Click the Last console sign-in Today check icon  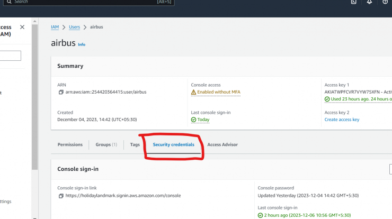(193, 120)
